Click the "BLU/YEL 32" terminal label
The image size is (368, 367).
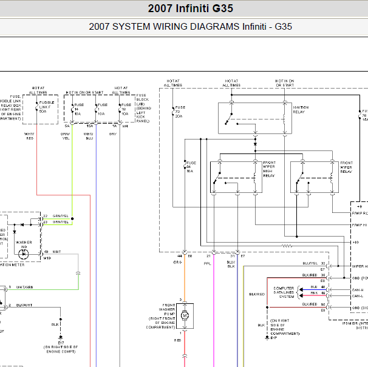click(314, 263)
